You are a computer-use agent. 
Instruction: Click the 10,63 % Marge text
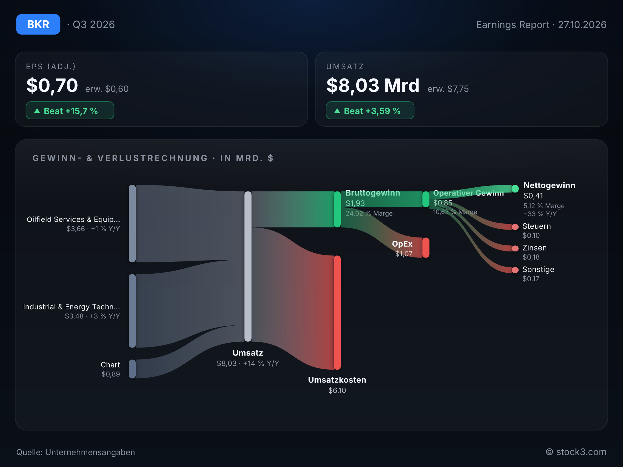[x=455, y=212]
